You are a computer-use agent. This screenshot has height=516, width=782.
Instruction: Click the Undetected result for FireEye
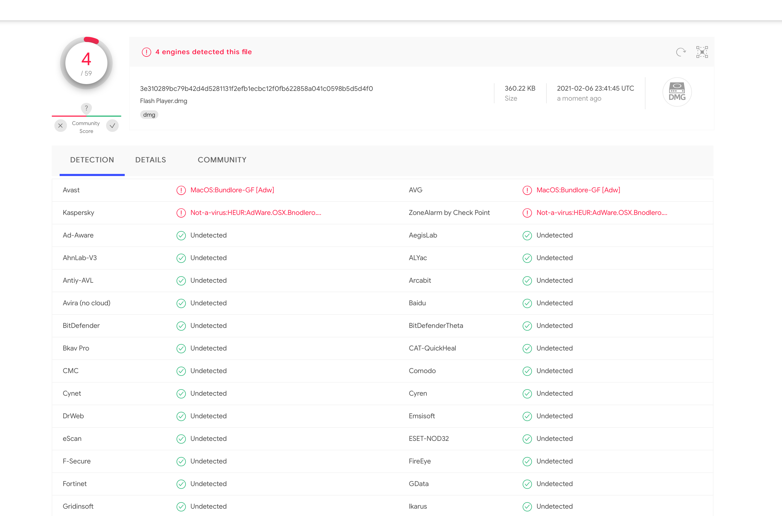pyautogui.click(x=554, y=461)
